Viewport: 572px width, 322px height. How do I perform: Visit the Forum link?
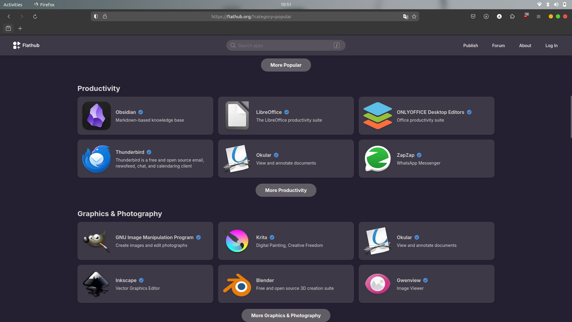coord(498,45)
